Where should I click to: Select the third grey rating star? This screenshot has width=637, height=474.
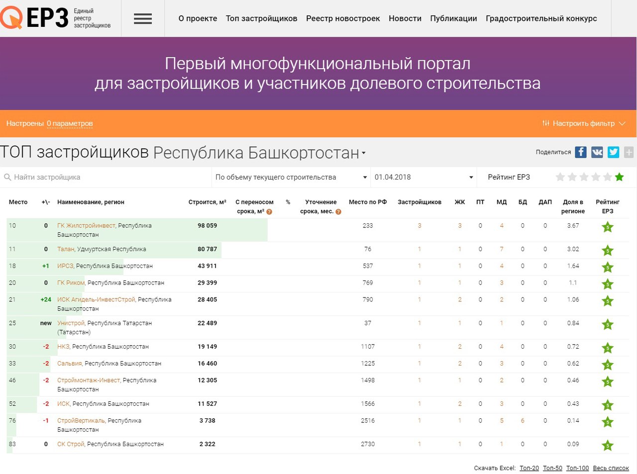point(584,177)
